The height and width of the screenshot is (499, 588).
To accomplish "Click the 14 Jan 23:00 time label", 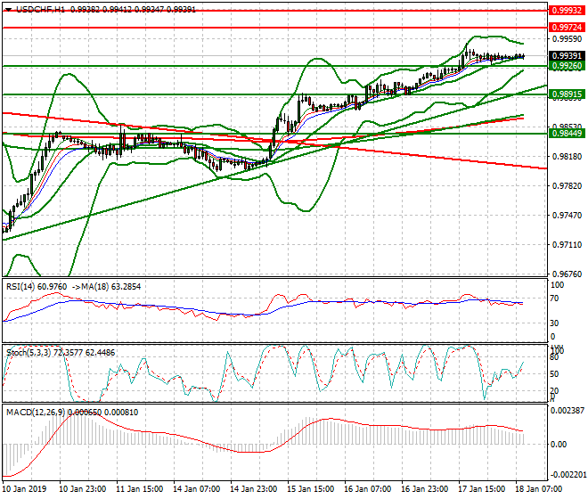I will [x=254, y=489].
